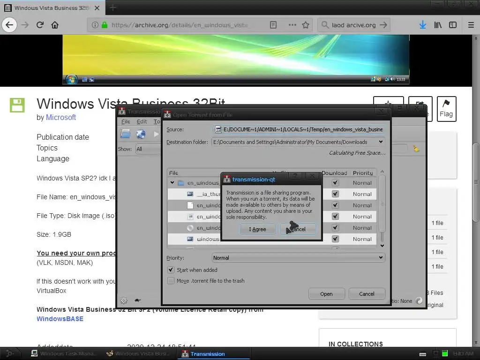Reload the archive.org page
Viewport: 480px width, 360px height.
(x=40, y=25)
